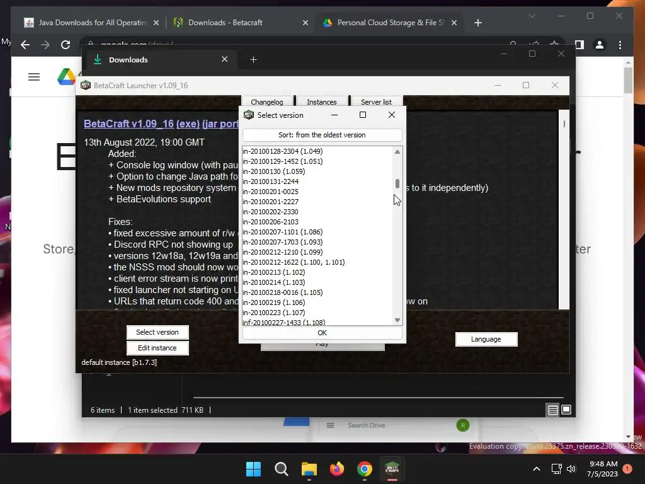The height and width of the screenshot is (484, 645).
Task: Open the Instances tab in BetaCraft
Action: pos(322,101)
